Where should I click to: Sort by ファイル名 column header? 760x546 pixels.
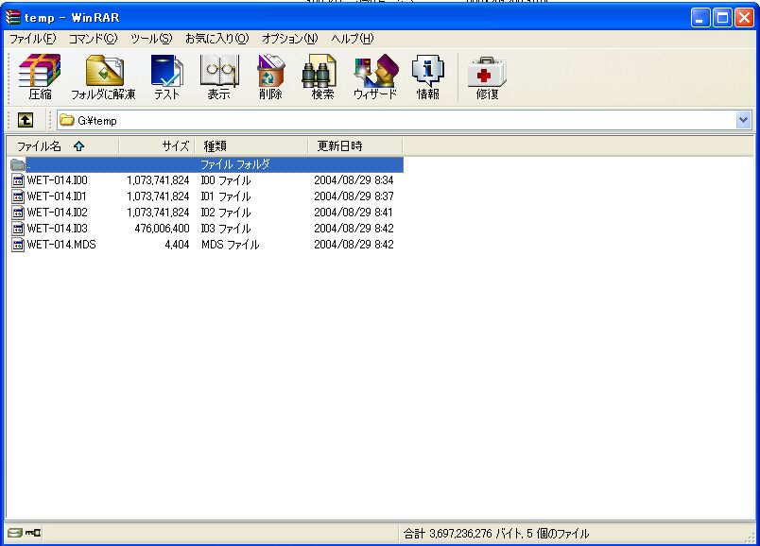(x=62, y=145)
